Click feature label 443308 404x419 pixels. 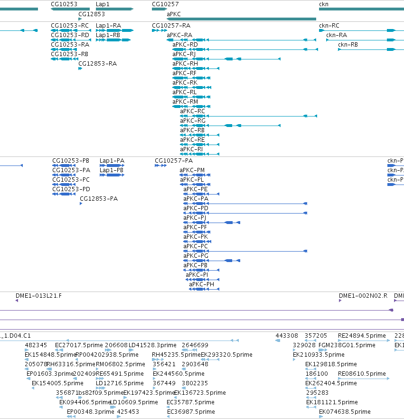pos(287,336)
